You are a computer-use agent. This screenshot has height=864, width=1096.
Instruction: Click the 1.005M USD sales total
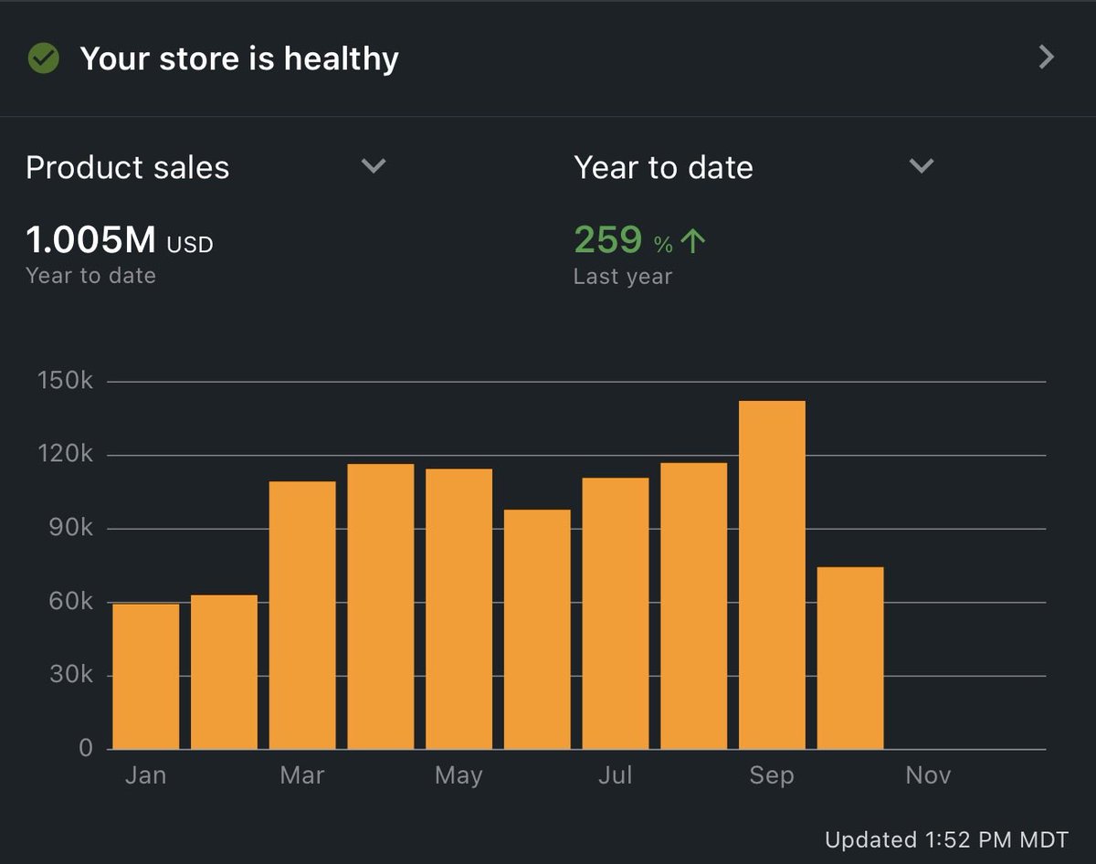(120, 240)
